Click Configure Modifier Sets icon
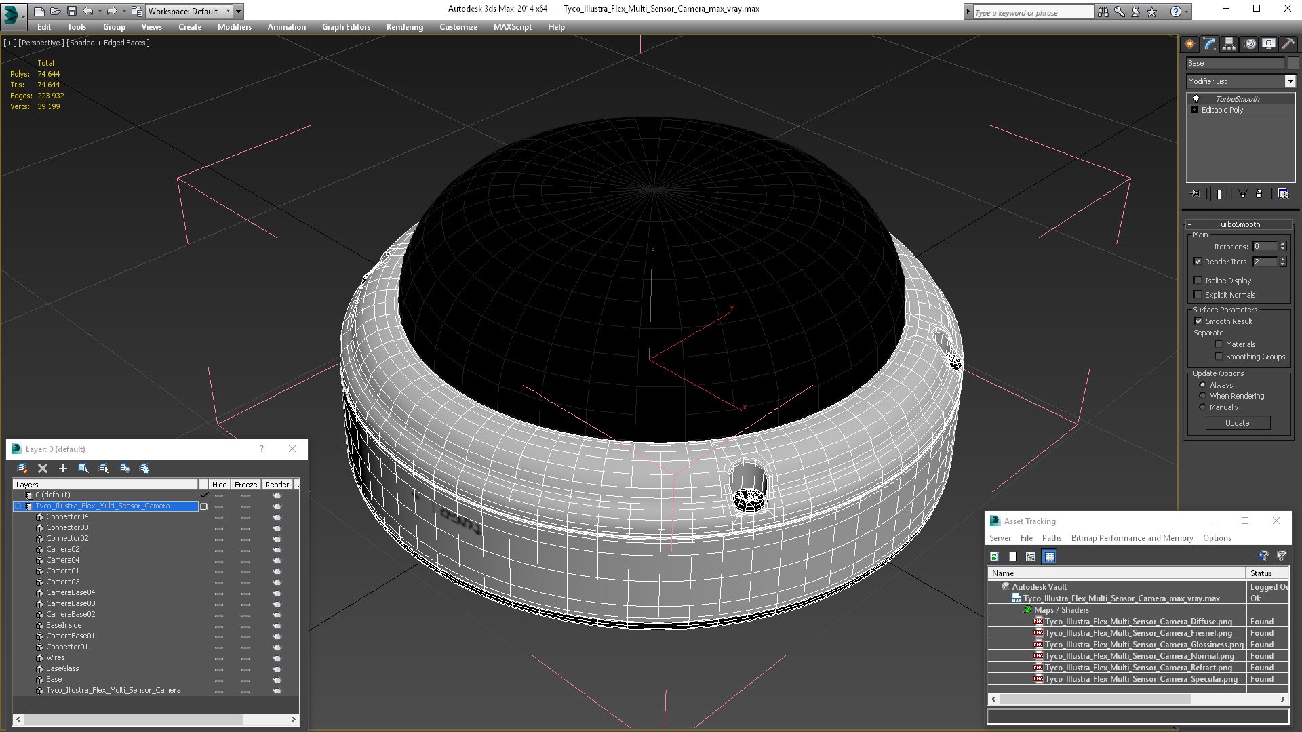 coord(1283,194)
